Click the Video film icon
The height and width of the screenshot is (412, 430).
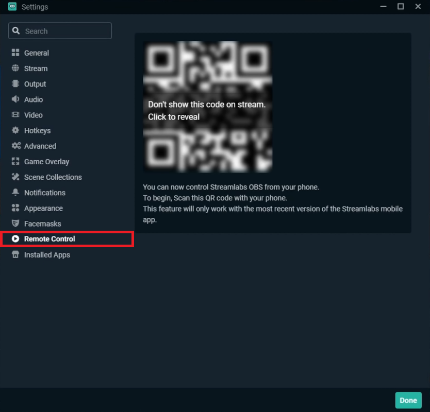(15, 115)
